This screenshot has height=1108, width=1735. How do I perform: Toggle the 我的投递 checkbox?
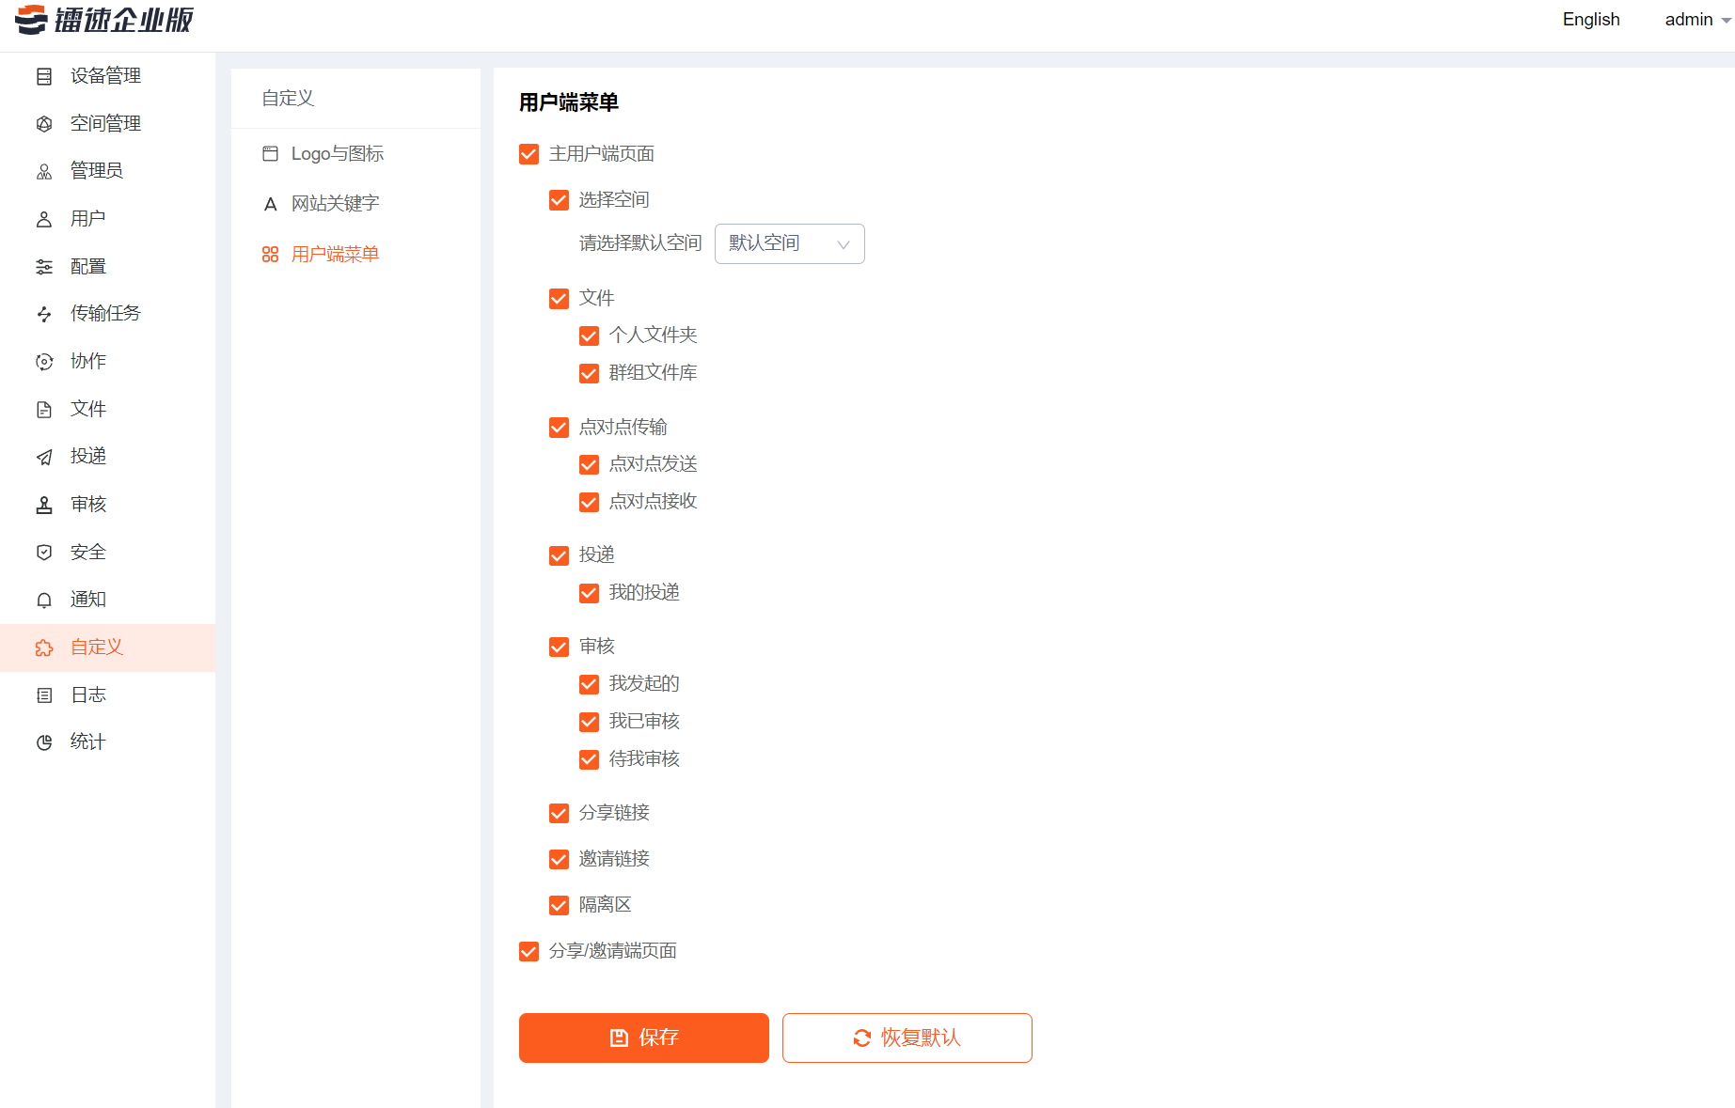[589, 593]
